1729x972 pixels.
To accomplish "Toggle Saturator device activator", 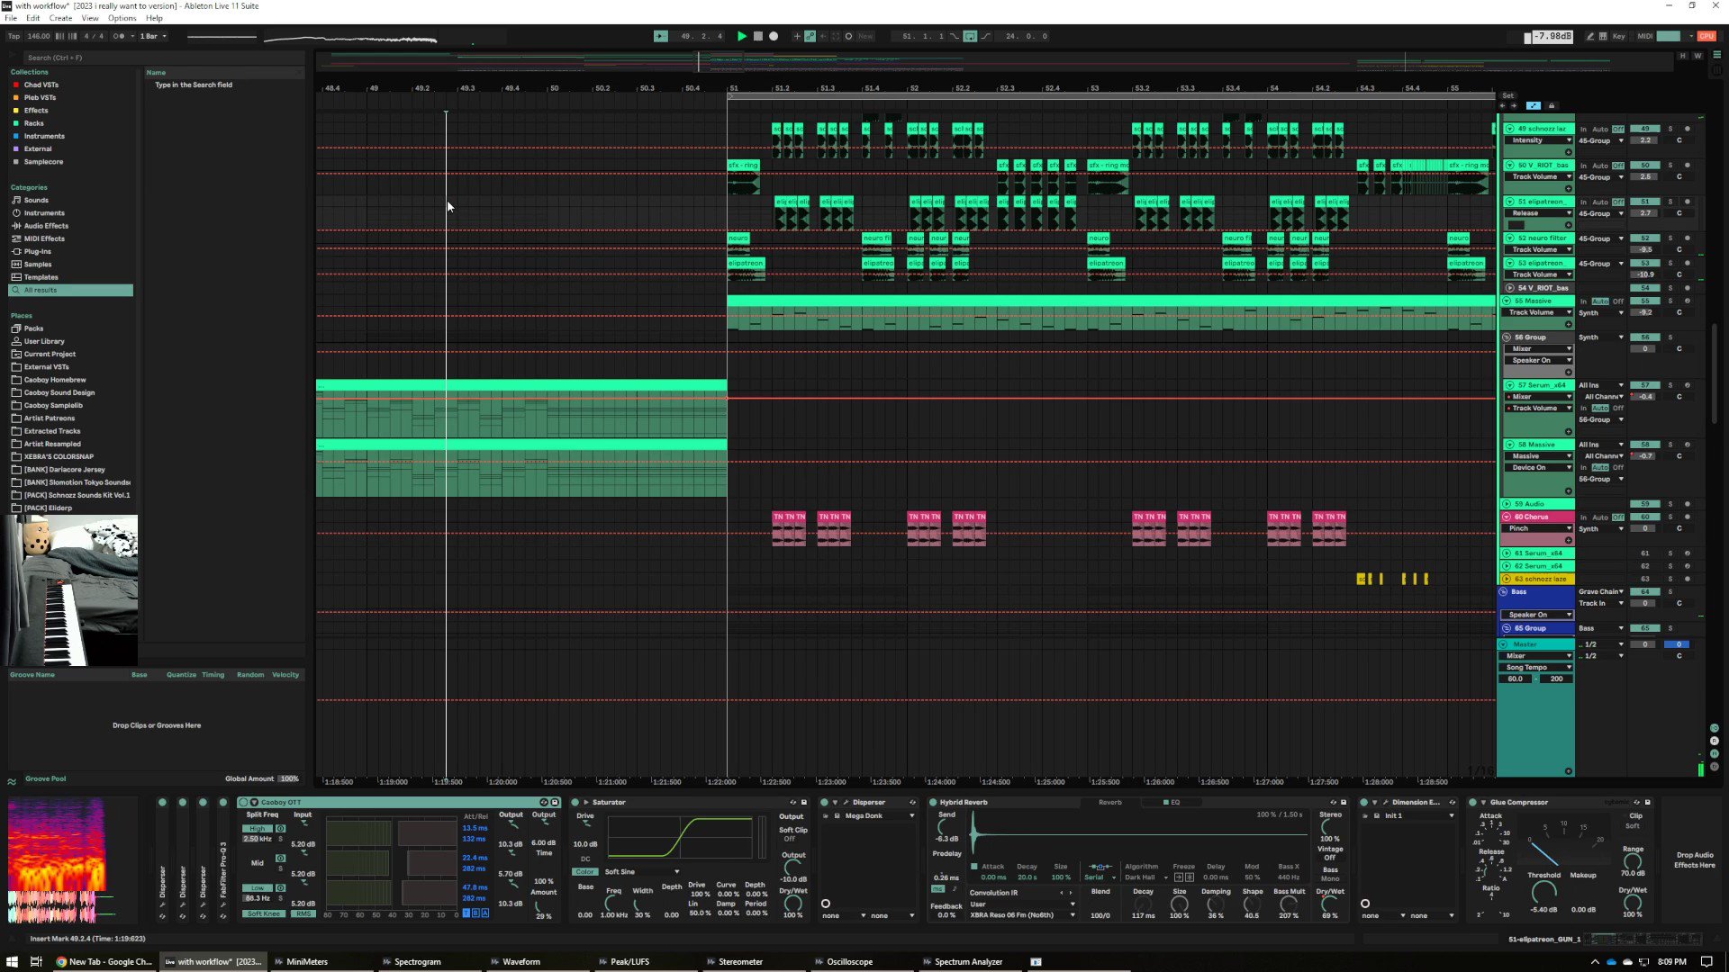I will pos(575,802).
